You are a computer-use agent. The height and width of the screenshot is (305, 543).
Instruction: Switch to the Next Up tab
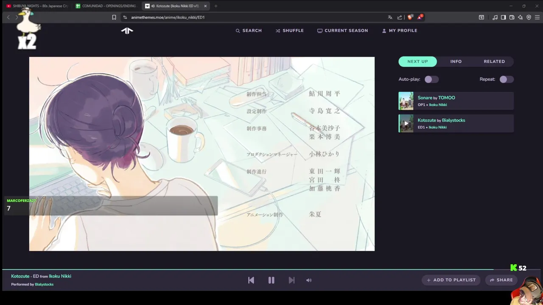tap(418, 61)
